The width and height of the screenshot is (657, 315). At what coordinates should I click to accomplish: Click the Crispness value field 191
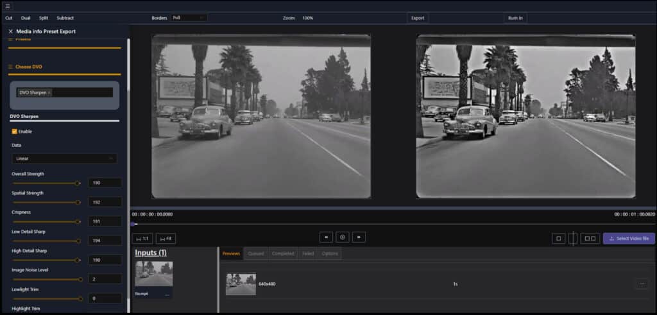click(x=105, y=221)
